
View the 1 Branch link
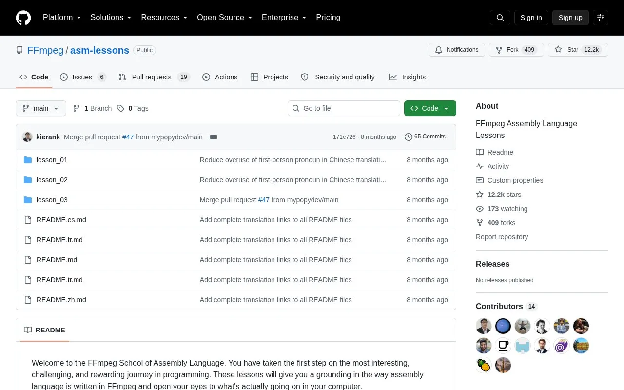pos(92,108)
